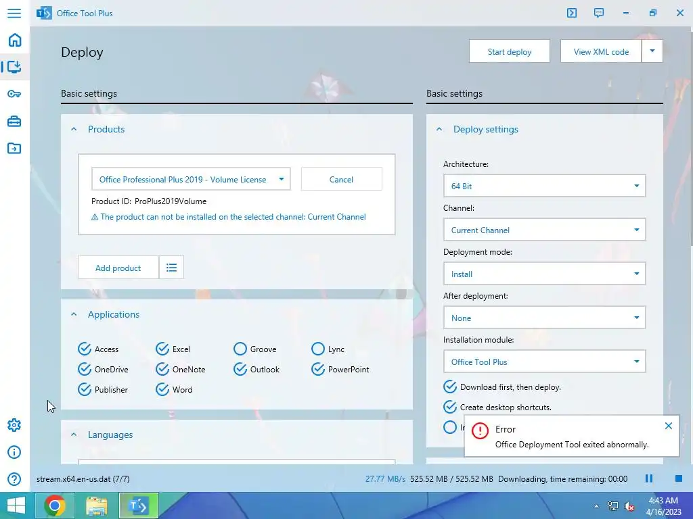
Task: Click the stream.x64.en-us.dat status text
Action: [83, 479]
